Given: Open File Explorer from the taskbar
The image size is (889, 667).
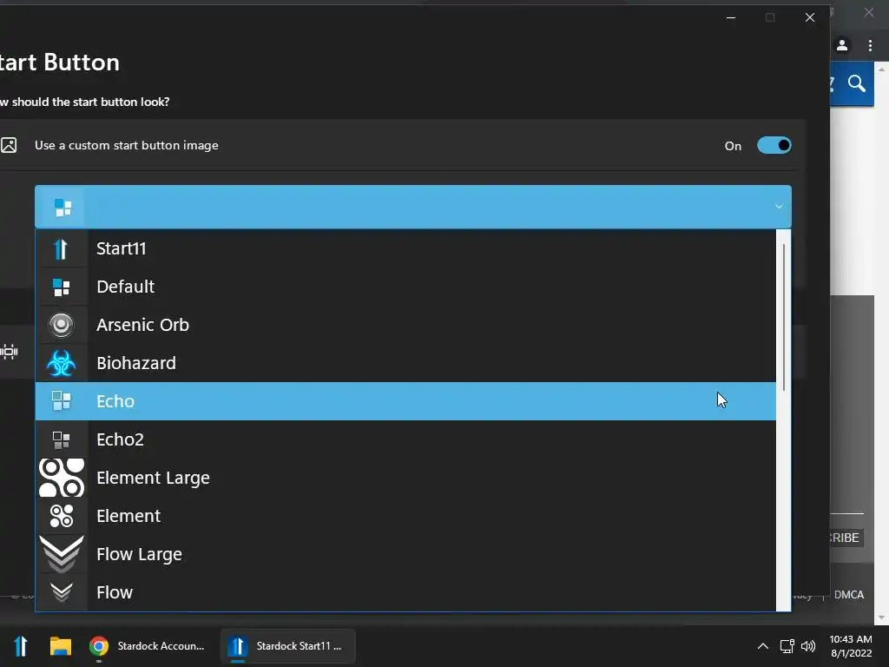Looking at the screenshot, I should 60,646.
